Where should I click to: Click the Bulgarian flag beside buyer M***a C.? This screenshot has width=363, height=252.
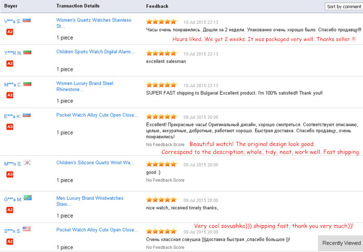pos(27,84)
